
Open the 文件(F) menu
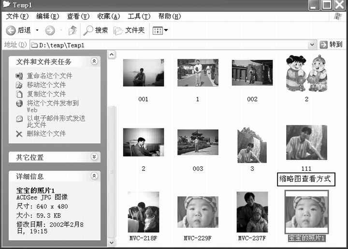17,16
